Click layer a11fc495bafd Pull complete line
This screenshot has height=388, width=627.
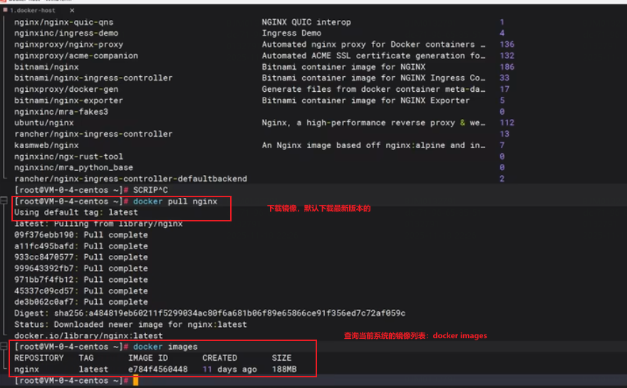(x=81, y=246)
